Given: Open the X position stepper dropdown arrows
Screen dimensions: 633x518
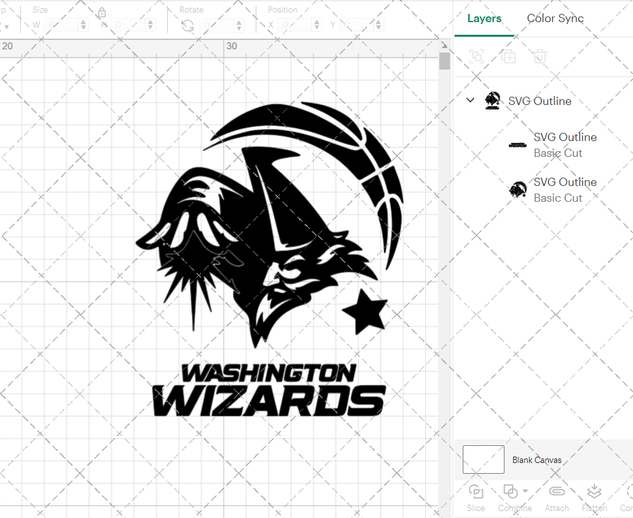Looking at the screenshot, I should (316, 24).
